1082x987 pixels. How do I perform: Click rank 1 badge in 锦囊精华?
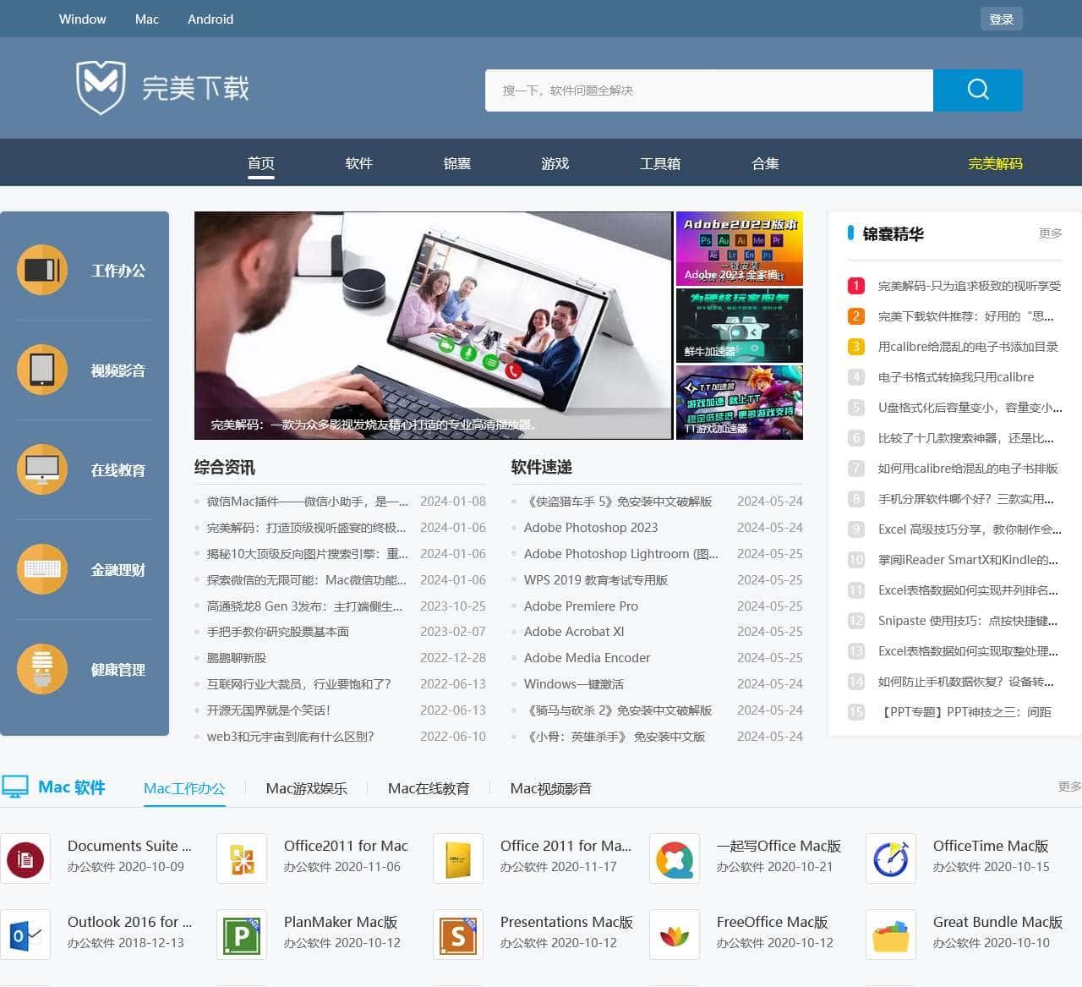[x=855, y=286]
